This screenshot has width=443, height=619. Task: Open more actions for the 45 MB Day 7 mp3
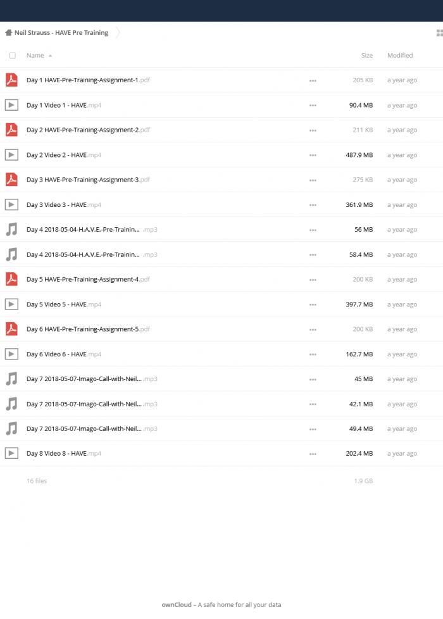pos(313,379)
